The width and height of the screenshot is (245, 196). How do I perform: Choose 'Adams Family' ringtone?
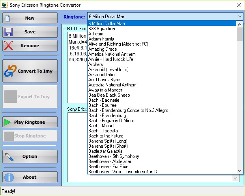(x=162, y=39)
